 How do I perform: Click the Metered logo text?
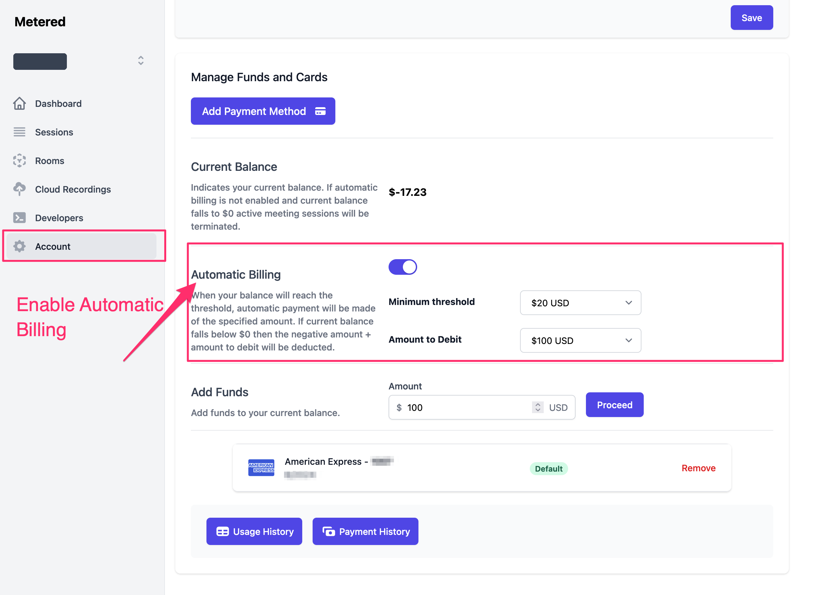40,22
